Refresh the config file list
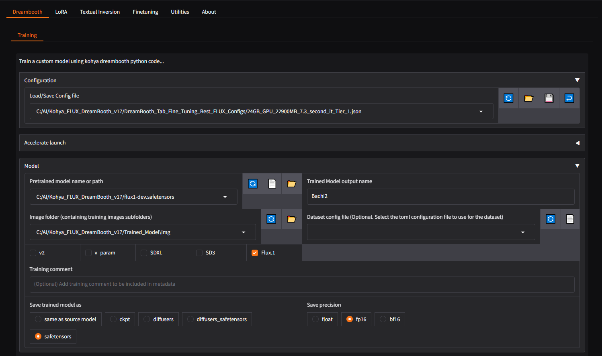This screenshot has width=602, height=356. tap(508, 98)
